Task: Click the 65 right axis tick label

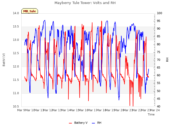Action: click(158, 67)
